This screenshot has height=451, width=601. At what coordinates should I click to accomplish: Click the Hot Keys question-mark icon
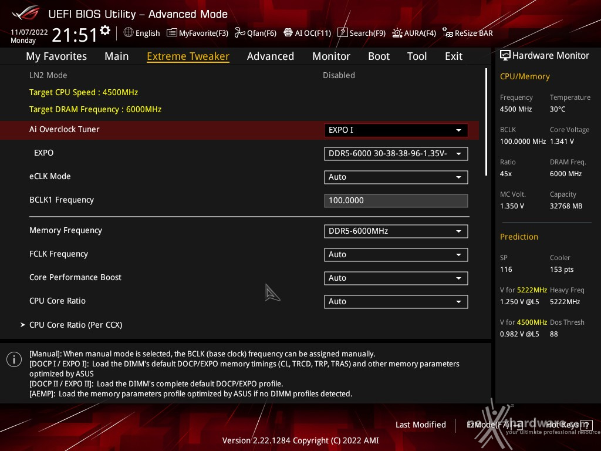click(586, 425)
